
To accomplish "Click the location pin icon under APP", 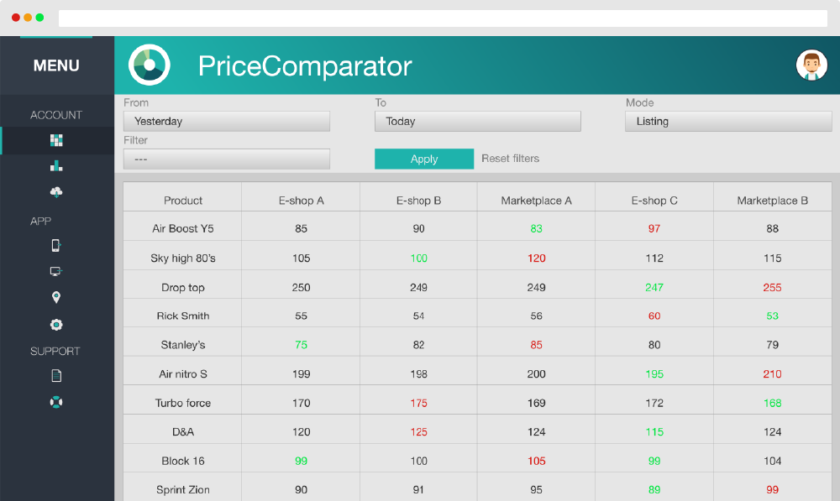I will pos(56,297).
